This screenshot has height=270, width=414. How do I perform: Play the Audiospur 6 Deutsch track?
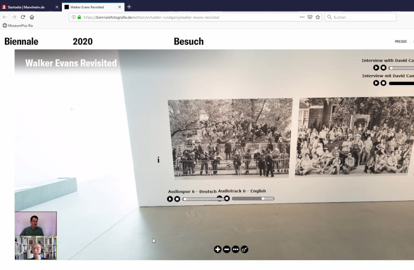170,199
